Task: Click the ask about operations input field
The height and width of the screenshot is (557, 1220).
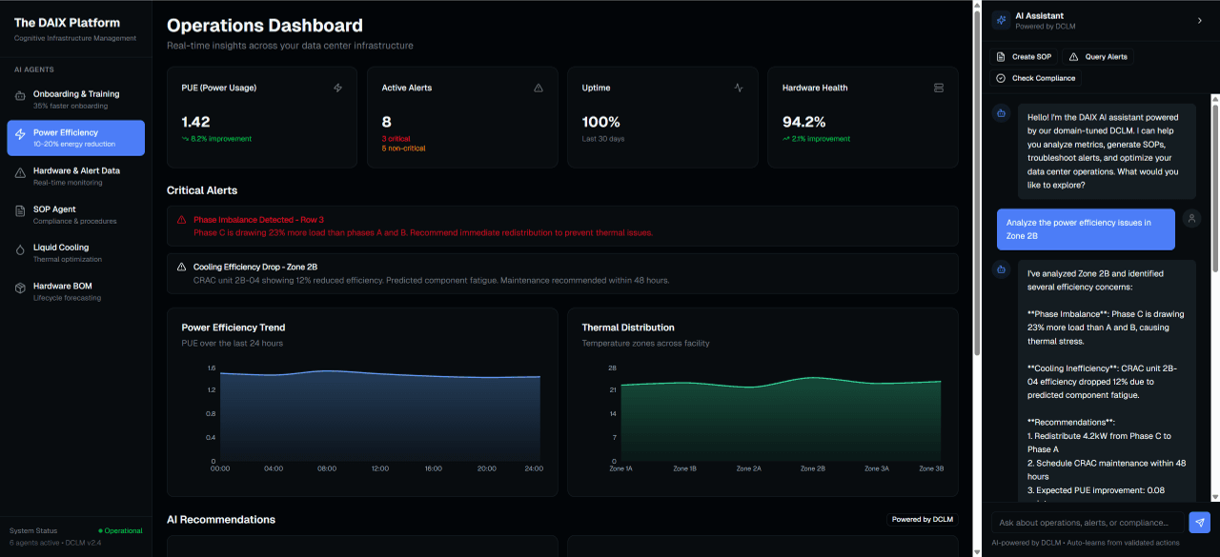Action: click(1087, 522)
